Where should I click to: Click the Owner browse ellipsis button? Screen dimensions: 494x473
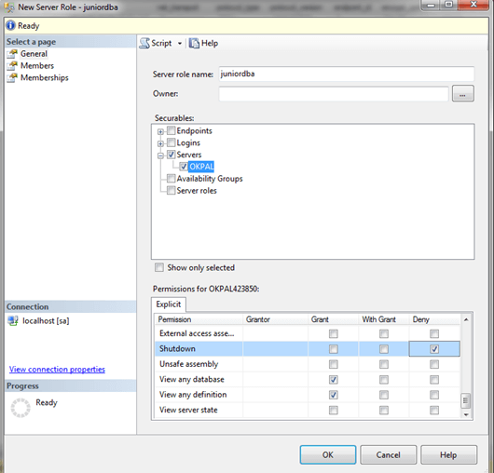(463, 94)
